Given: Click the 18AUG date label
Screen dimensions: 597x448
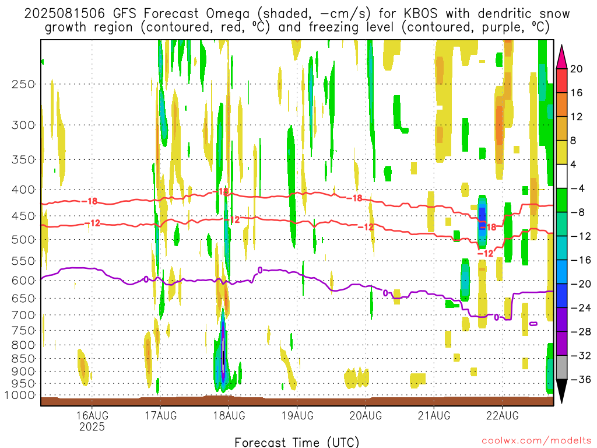Looking at the screenshot, I should click(229, 415).
